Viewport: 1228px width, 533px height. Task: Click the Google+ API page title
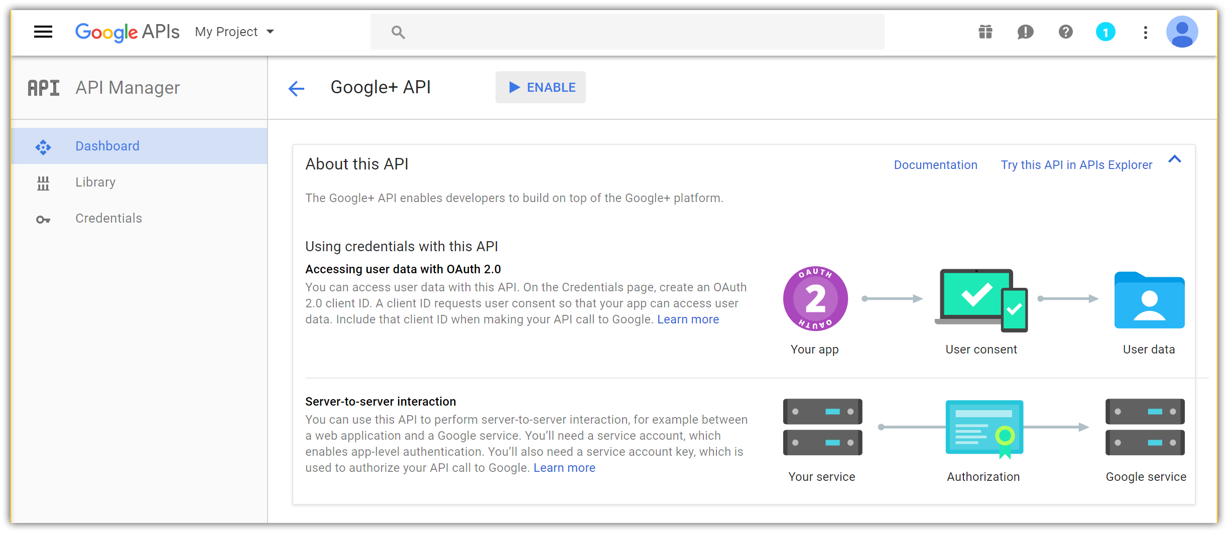tap(381, 87)
